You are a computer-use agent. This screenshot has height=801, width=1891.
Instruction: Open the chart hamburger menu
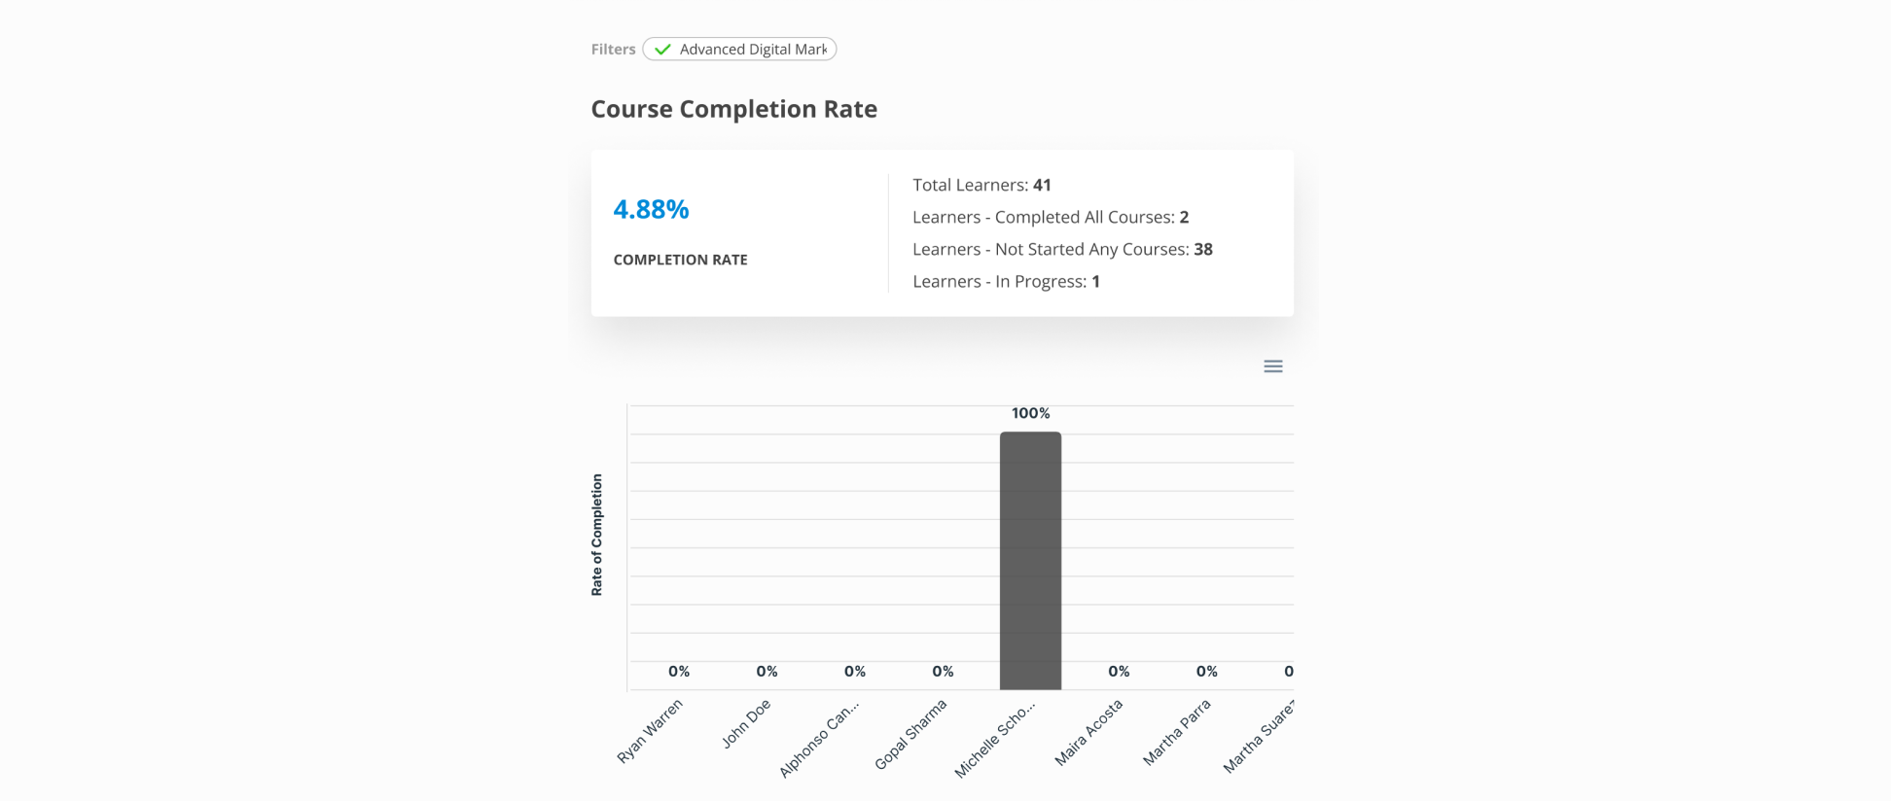point(1272,366)
